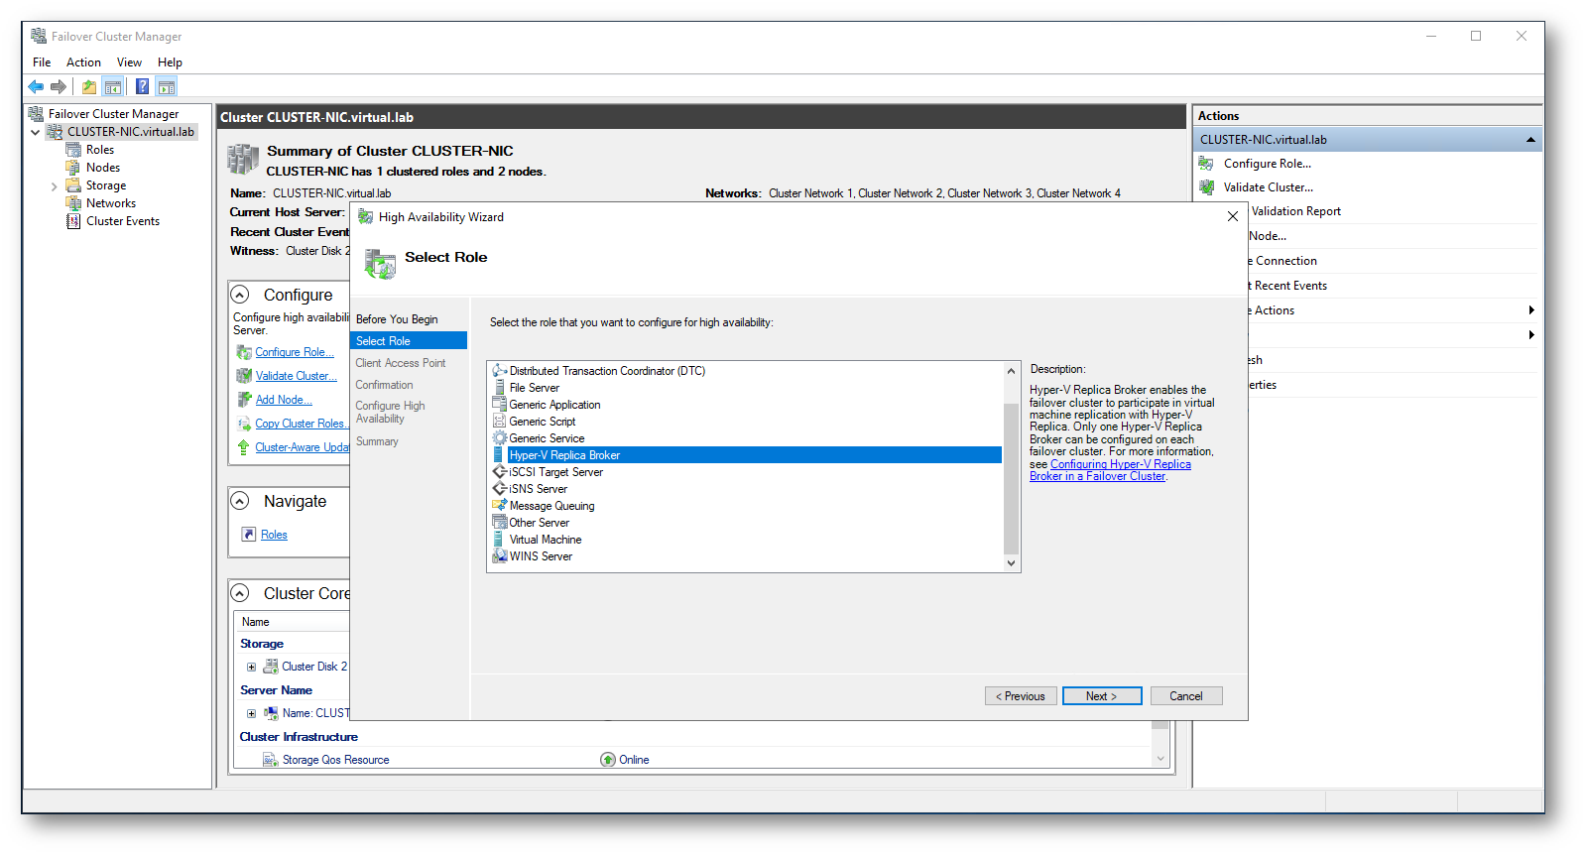Click the Storage folder icon in the tree
Viewport: 1587px width, 856px height.
coord(73,185)
